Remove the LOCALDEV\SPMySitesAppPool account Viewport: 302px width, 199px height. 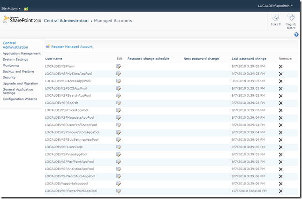point(280,74)
